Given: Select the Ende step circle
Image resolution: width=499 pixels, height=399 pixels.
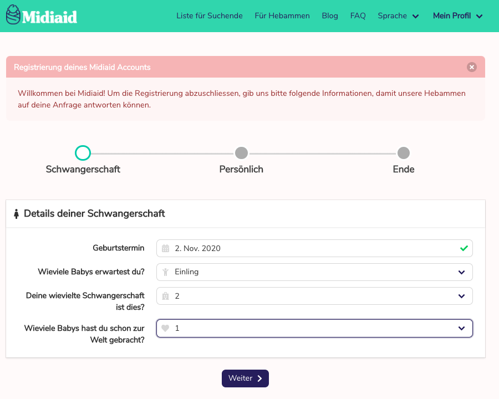Looking at the screenshot, I should click(404, 153).
